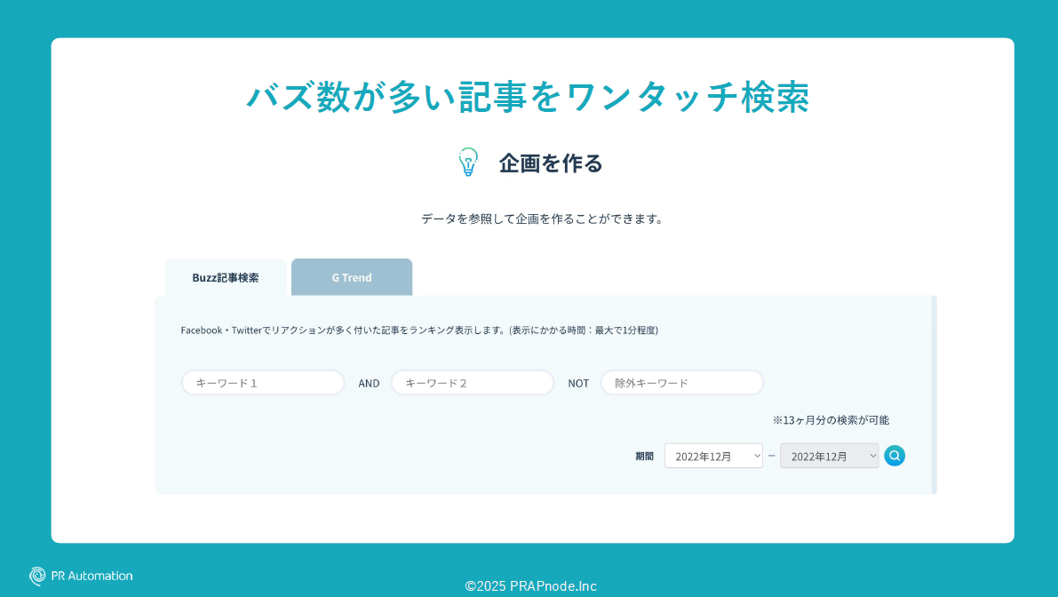The image size is (1058, 597).
Task: Focus the キーワード１ input field
Action: [x=263, y=383]
